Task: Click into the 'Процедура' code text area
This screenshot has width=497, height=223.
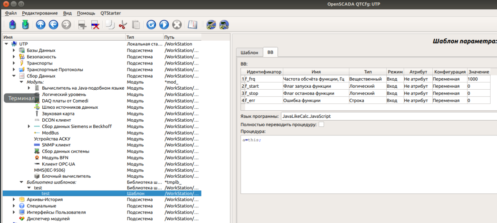Action: click(369, 164)
